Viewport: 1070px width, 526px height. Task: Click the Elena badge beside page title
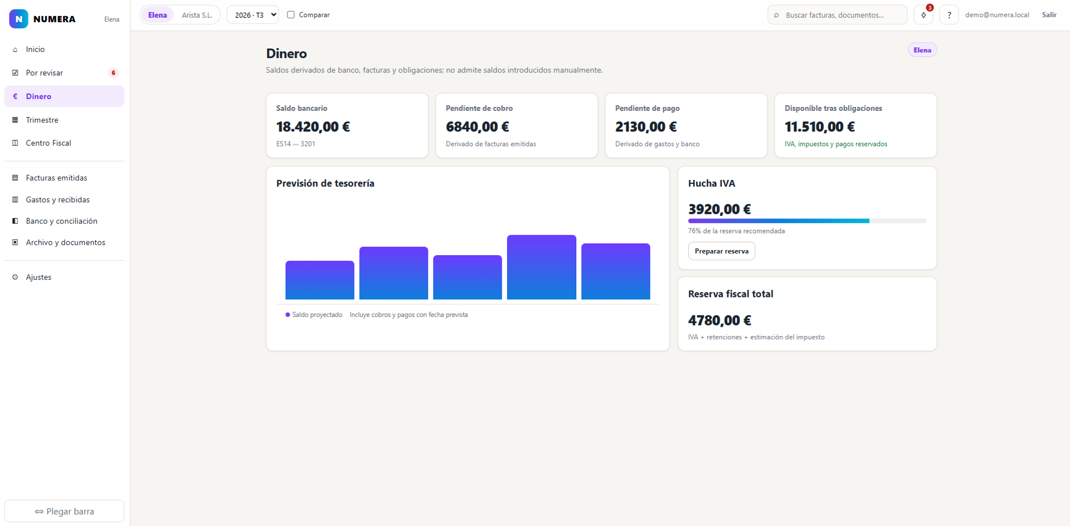point(922,50)
